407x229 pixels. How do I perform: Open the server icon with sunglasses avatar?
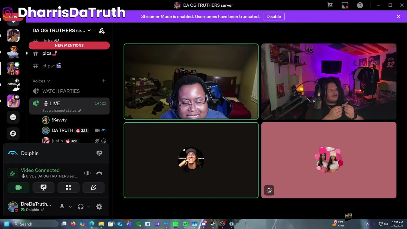click(13, 52)
